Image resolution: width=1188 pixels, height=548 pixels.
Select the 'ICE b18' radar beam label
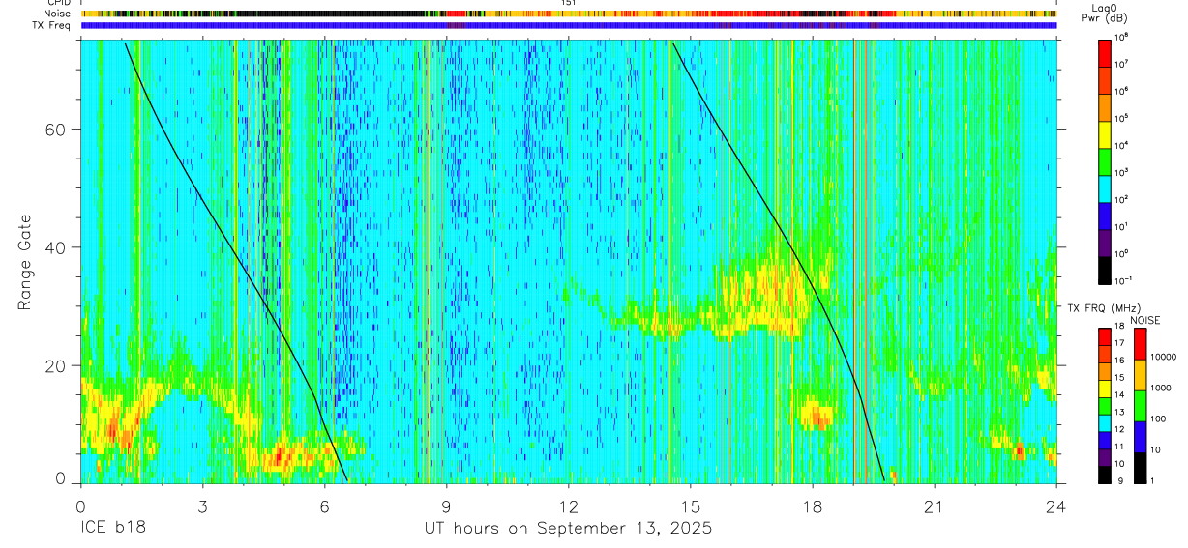(x=111, y=529)
